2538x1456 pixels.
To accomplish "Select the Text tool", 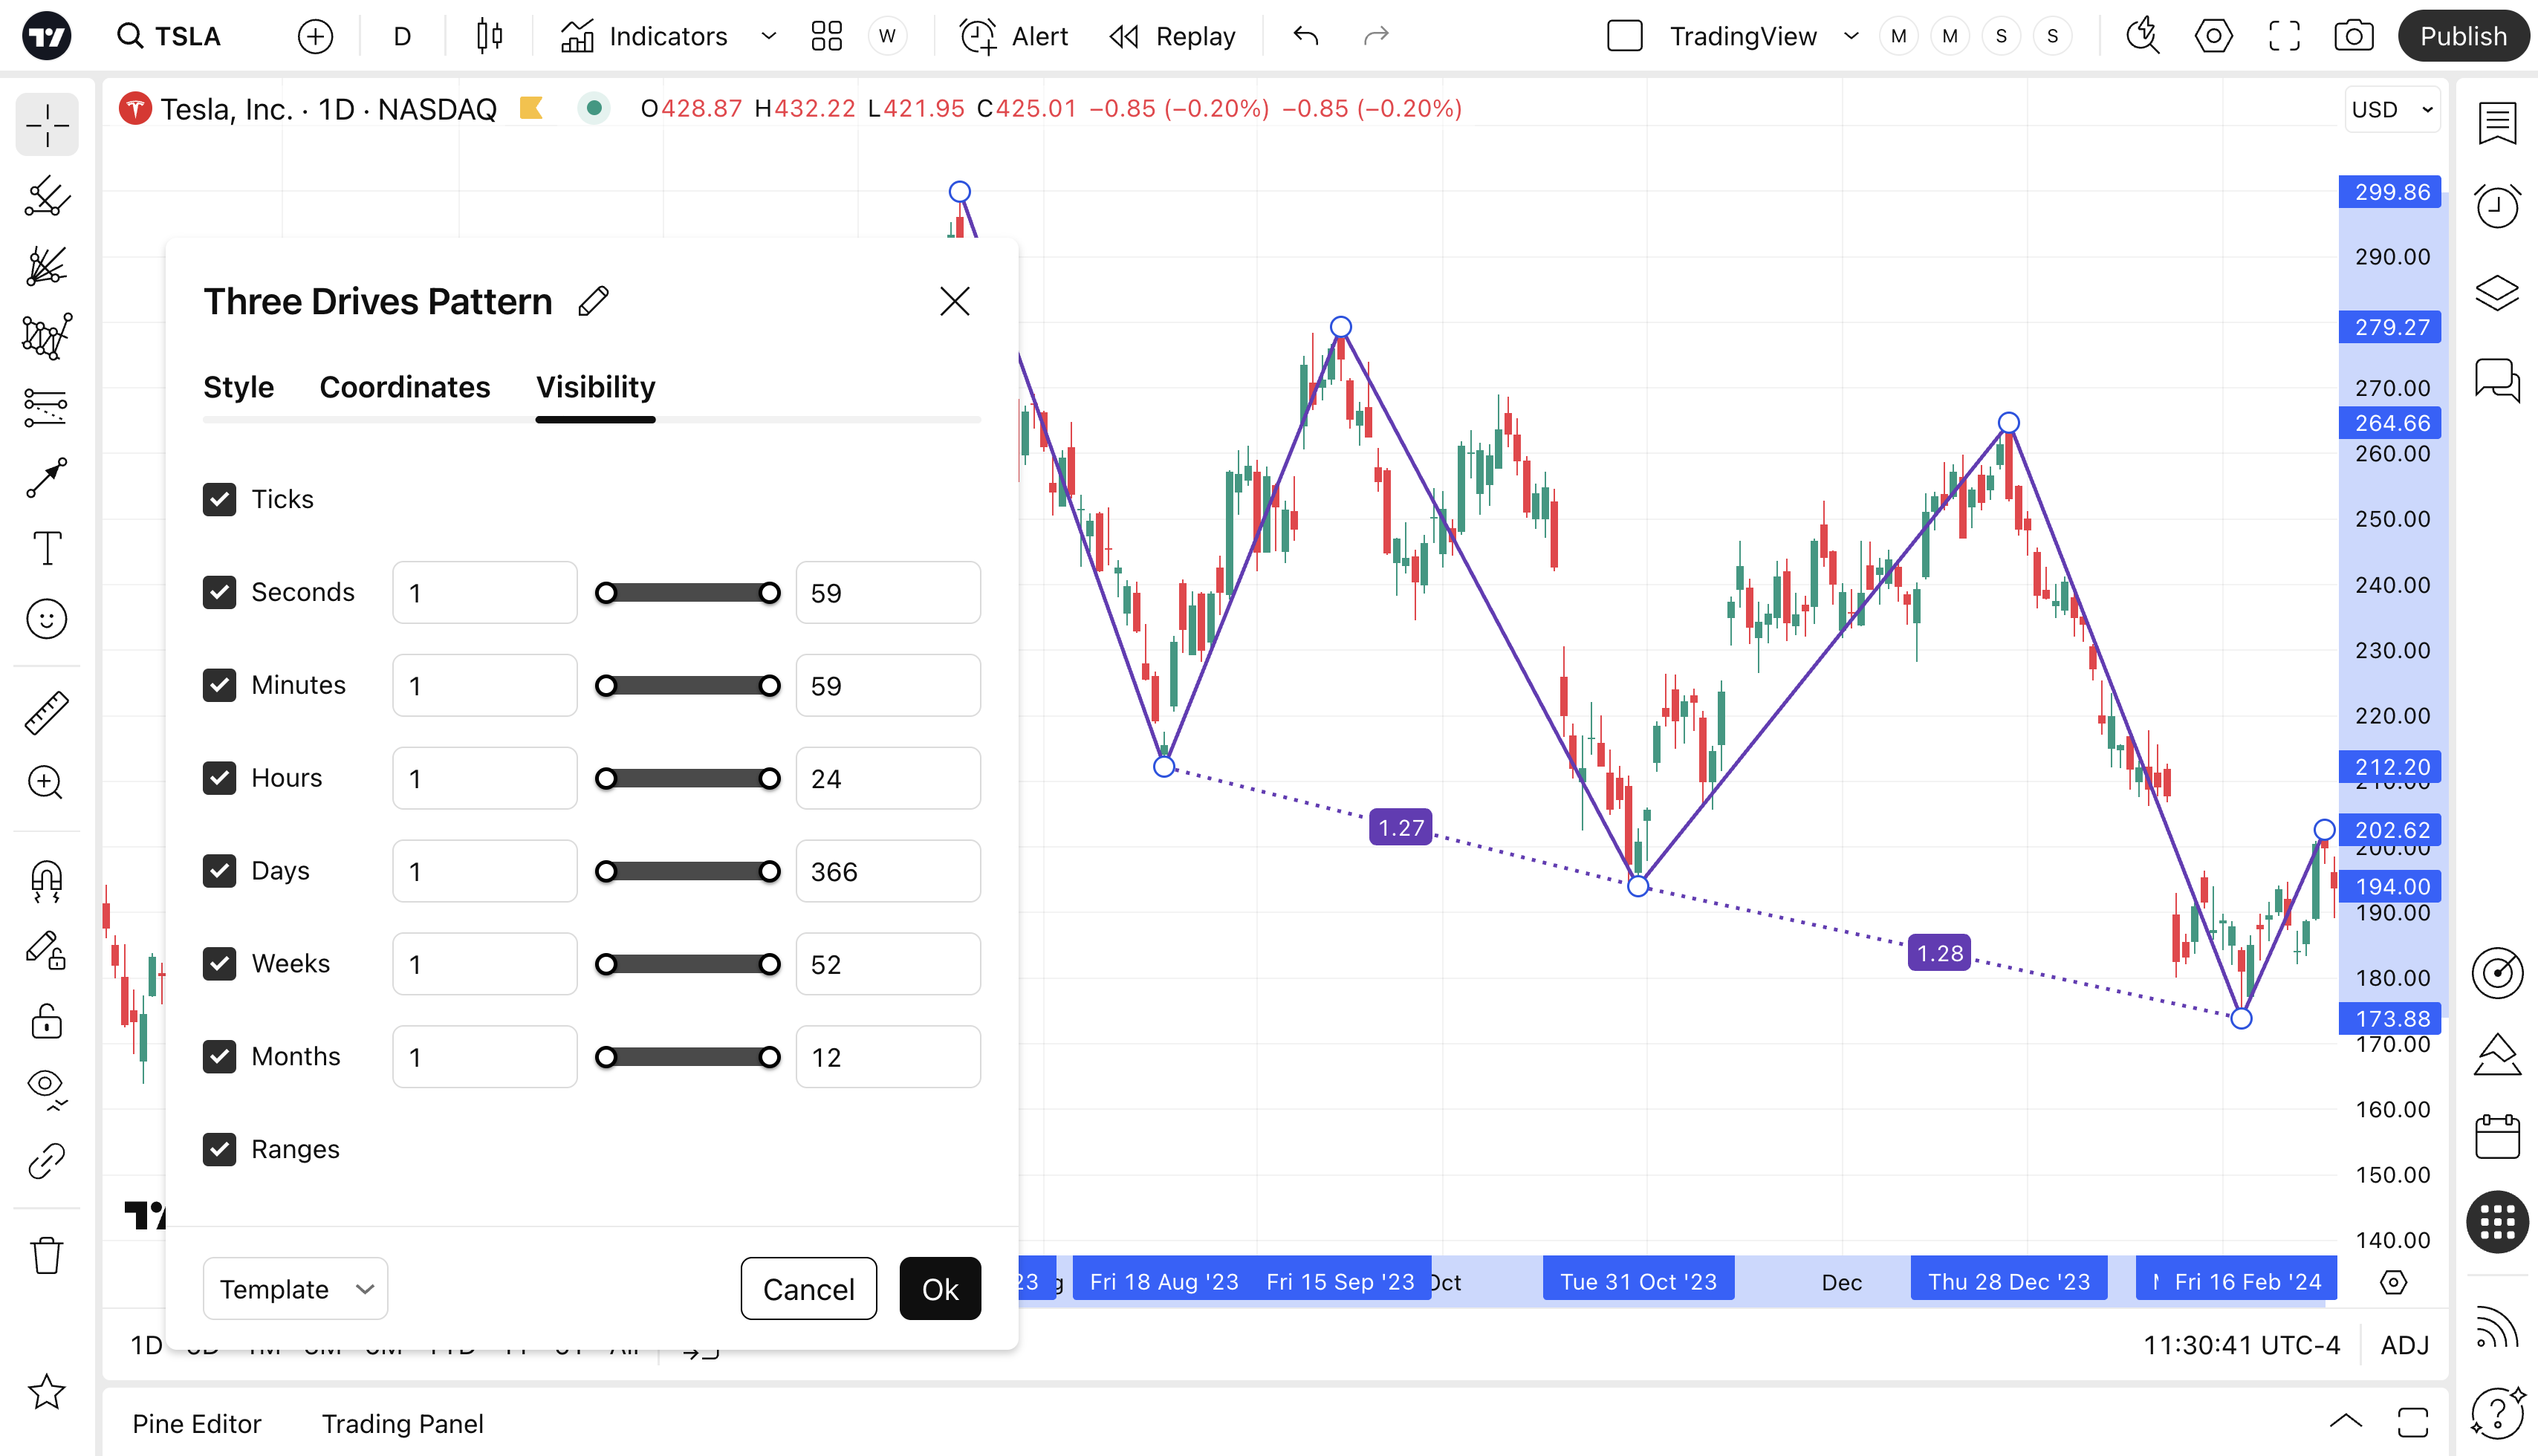I will tap(47, 548).
